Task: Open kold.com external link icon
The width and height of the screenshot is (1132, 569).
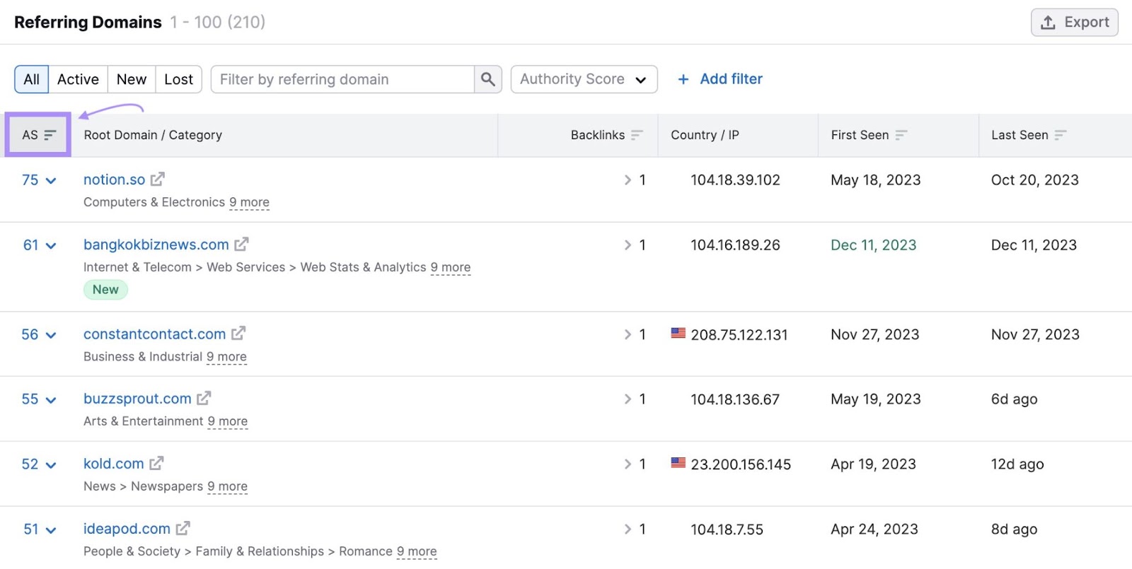Action: [x=156, y=464]
